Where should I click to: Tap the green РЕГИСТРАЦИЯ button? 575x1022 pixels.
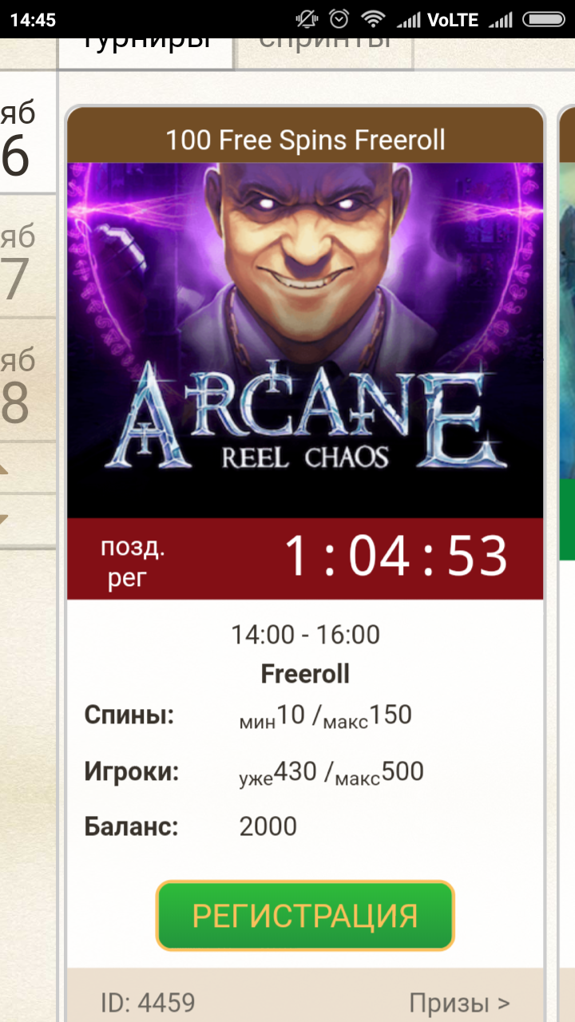pyautogui.click(x=305, y=915)
